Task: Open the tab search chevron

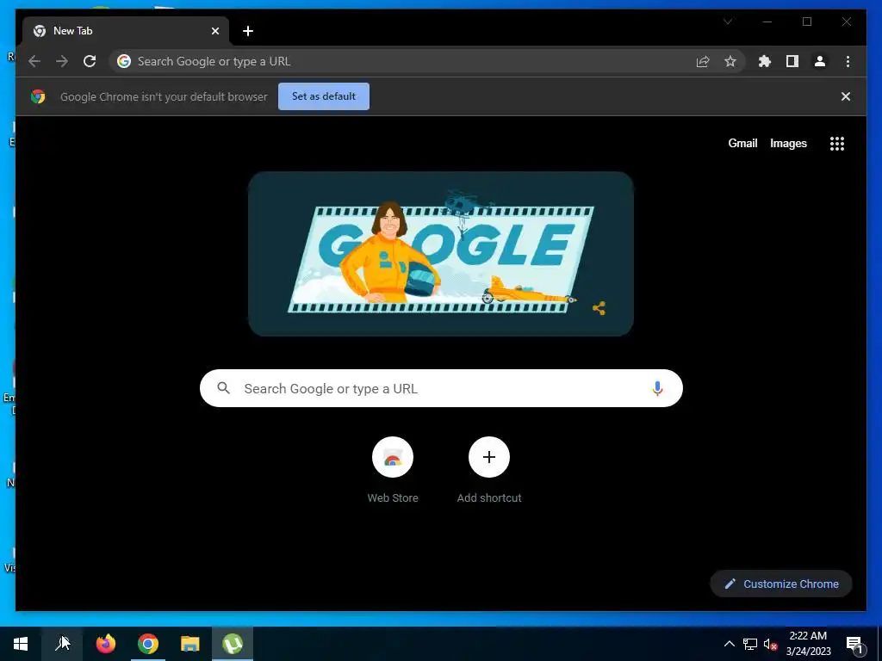Action: pos(728,22)
